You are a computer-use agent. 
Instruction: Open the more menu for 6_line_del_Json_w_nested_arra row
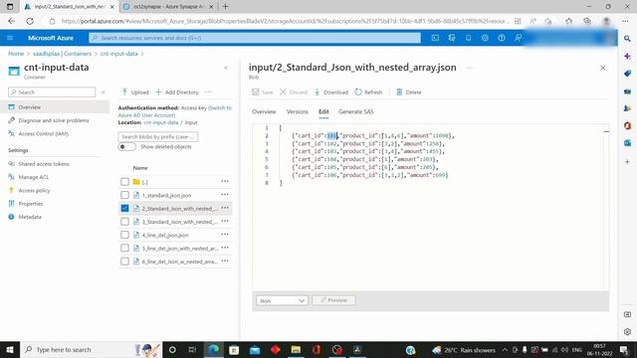tap(225, 261)
